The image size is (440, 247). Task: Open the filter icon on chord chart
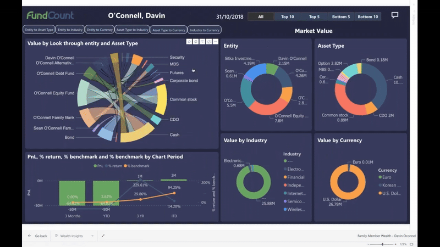[202, 42]
